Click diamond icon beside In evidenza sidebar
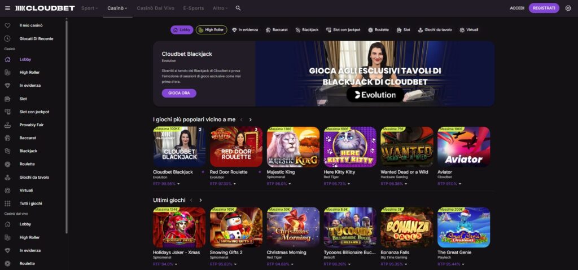578x270 pixels. 7,86
